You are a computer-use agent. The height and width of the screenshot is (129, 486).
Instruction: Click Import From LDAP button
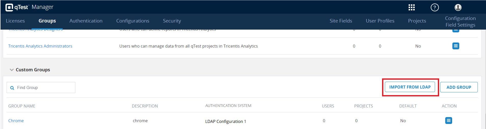410,87
